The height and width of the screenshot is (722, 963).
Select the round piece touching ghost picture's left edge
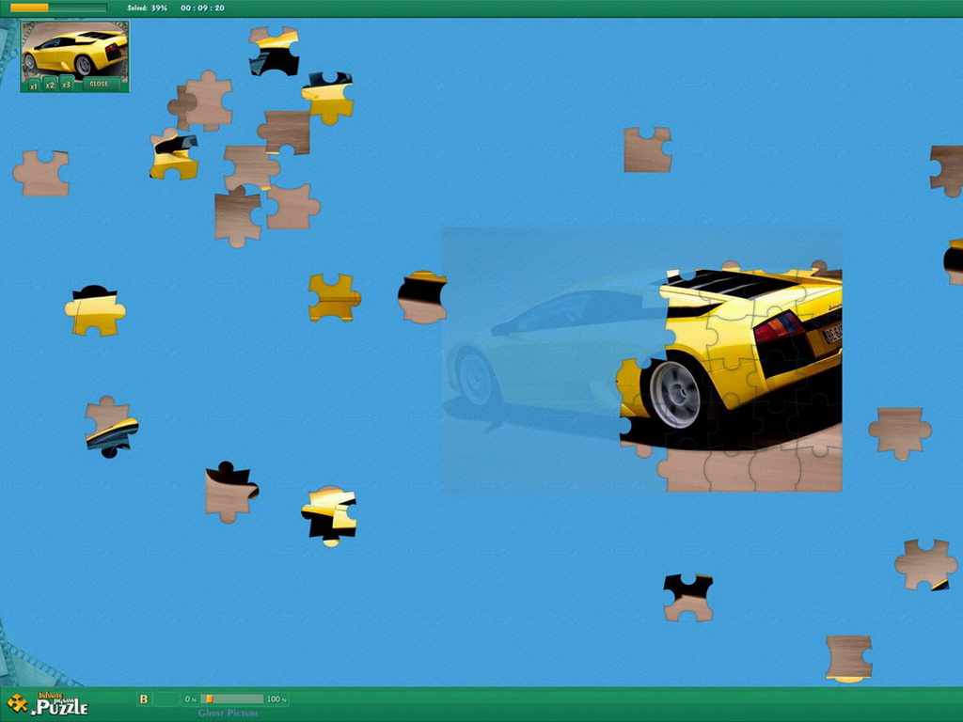coord(422,298)
